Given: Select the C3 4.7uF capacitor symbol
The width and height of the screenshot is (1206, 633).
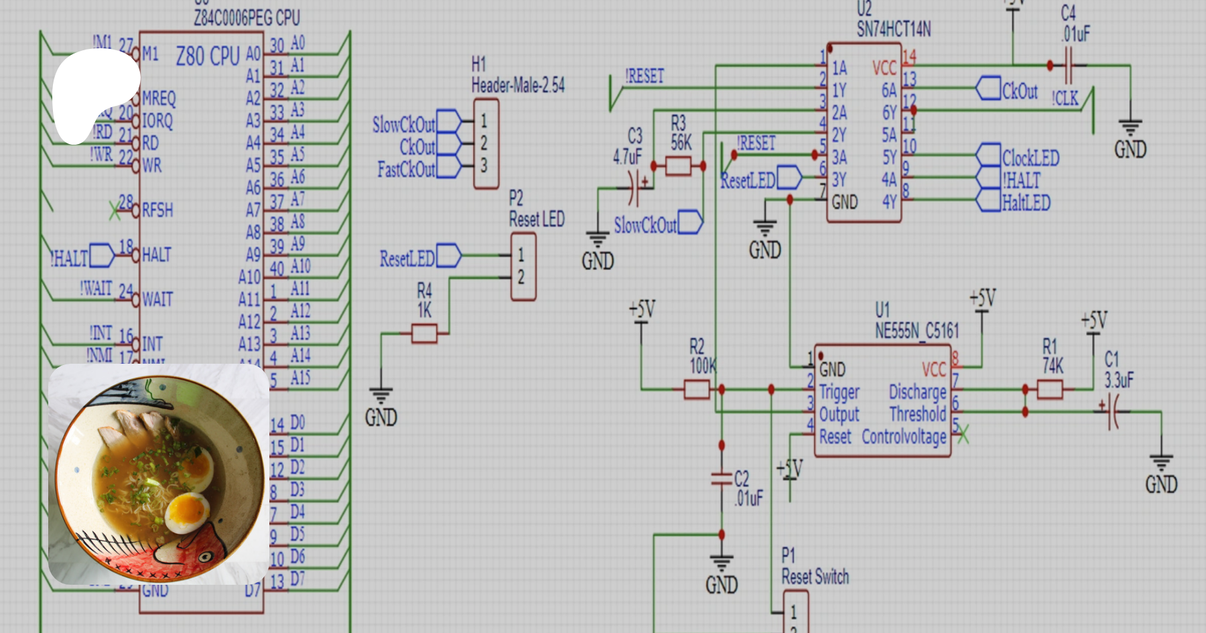Looking at the screenshot, I should [x=634, y=188].
